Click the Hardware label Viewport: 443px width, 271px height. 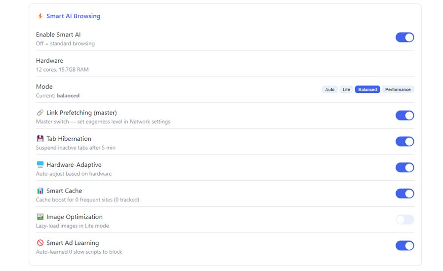(49, 61)
